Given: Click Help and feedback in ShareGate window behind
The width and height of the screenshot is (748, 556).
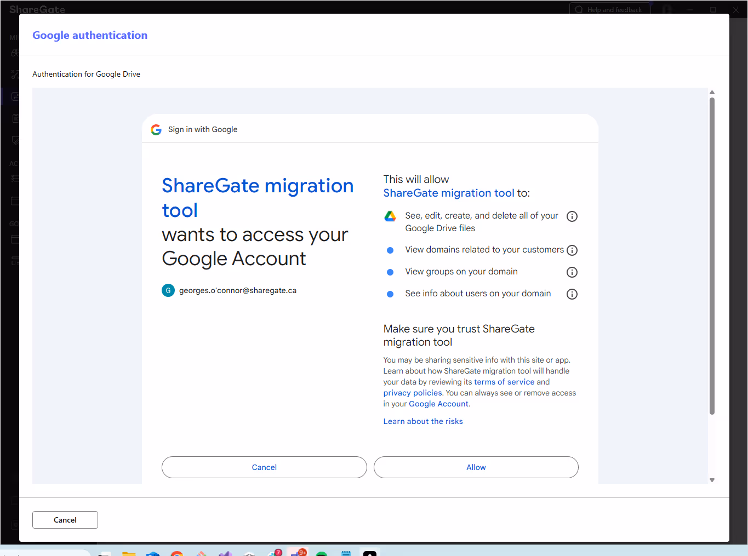Looking at the screenshot, I should [610, 9].
